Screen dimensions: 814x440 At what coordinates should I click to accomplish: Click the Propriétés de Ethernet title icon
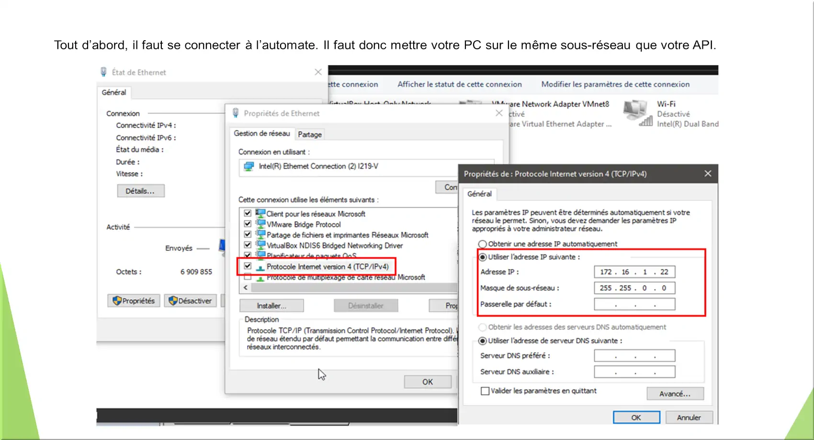click(x=236, y=113)
